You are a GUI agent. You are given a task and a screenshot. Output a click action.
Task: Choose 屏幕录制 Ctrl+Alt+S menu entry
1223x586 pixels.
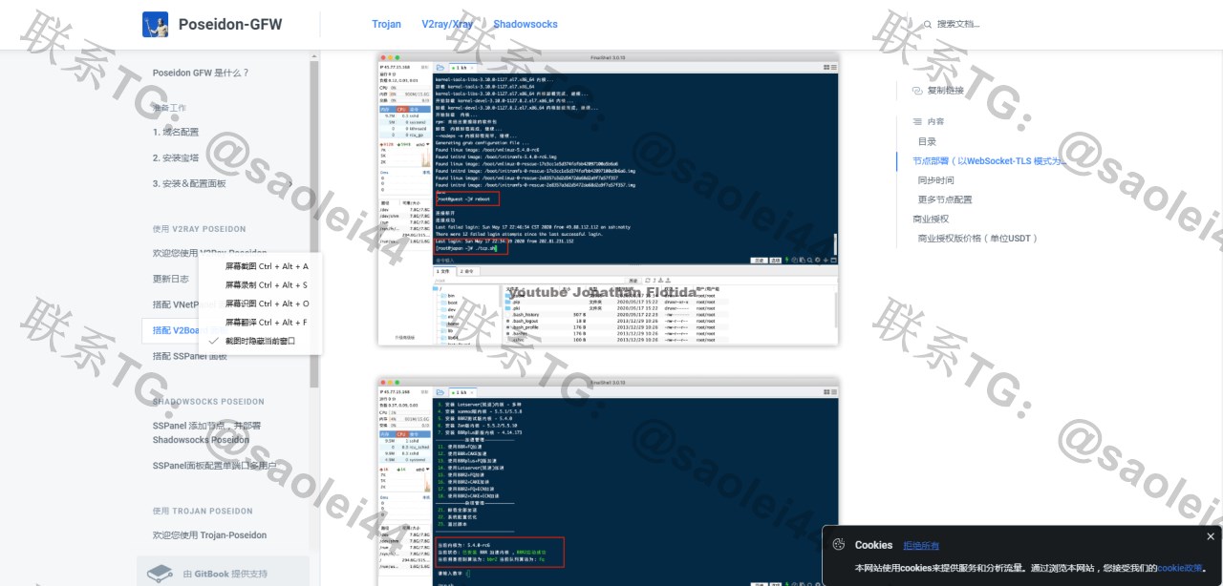pyautogui.click(x=267, y=284)
